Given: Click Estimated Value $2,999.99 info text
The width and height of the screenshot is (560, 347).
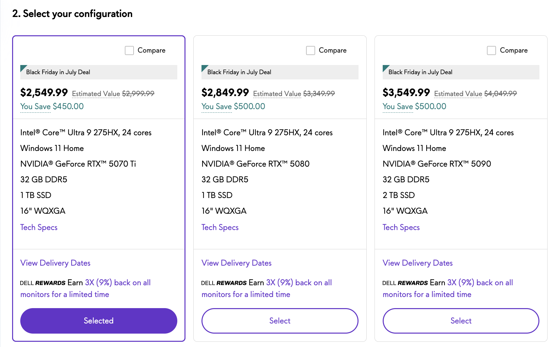Looking at the screenshot, I should click(x=96, y=94).
